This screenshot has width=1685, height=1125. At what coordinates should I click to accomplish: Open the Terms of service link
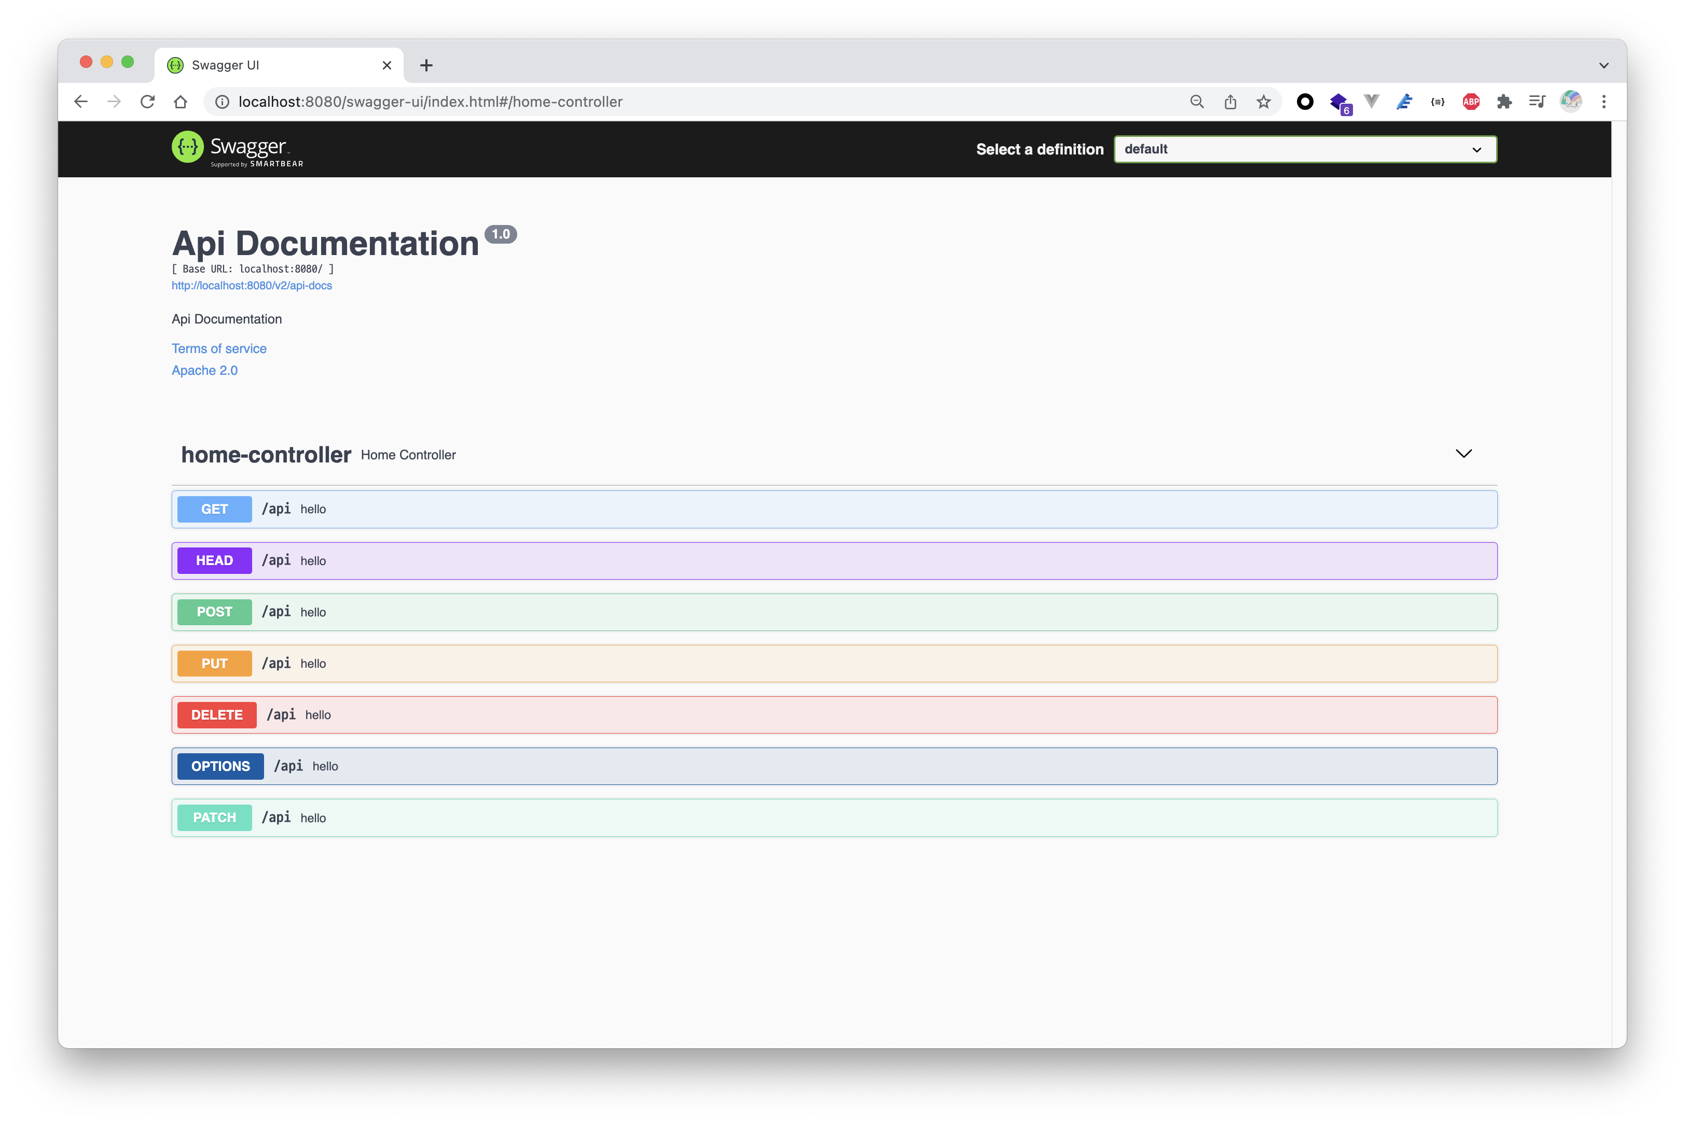219,349
